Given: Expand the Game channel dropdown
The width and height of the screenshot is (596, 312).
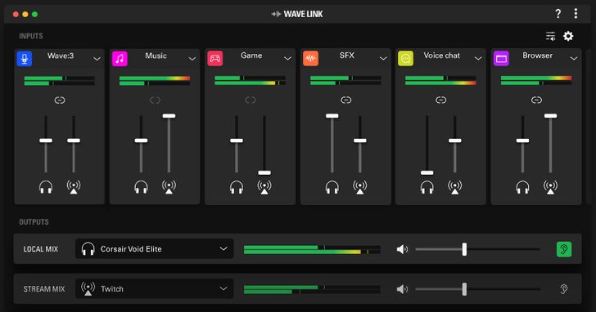Looking at the screenshot, I should point(287,58).
